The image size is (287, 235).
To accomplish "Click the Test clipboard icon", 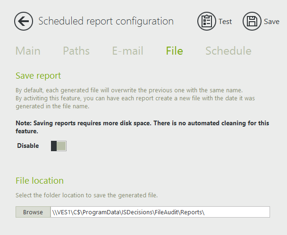I will tap(206, 21).
